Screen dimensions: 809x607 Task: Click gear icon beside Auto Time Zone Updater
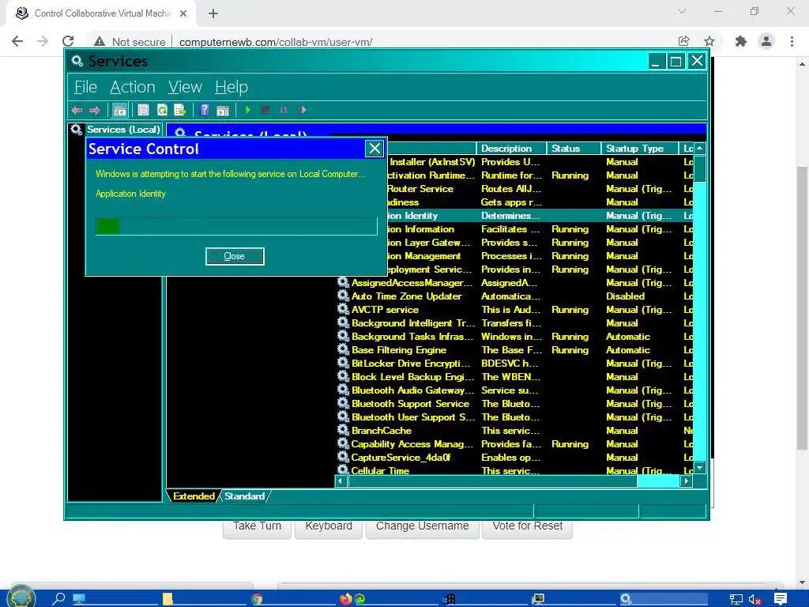point(343,296)
